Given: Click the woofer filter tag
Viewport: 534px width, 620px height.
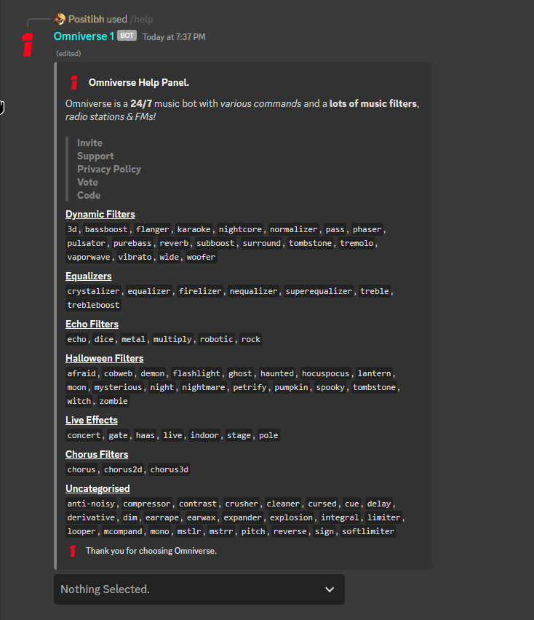Looking at the screenshot, I should tap(202, 257).
